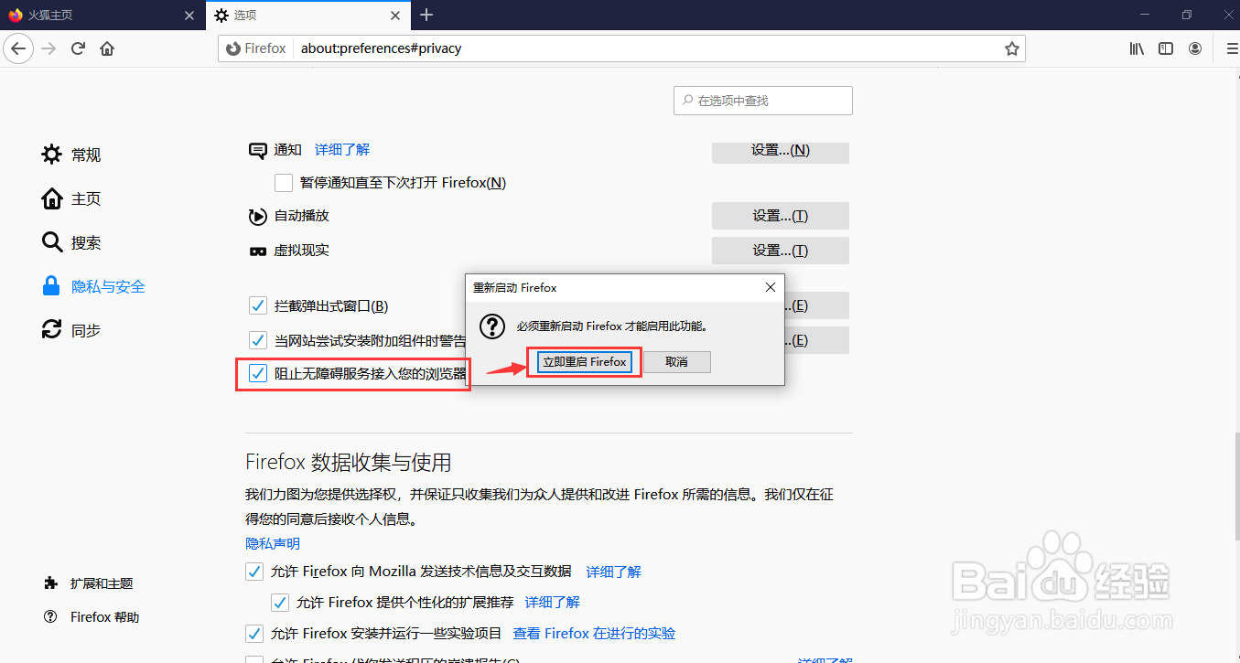Open Firefox 帮助 in sidebar

click(x=92, y=617)
